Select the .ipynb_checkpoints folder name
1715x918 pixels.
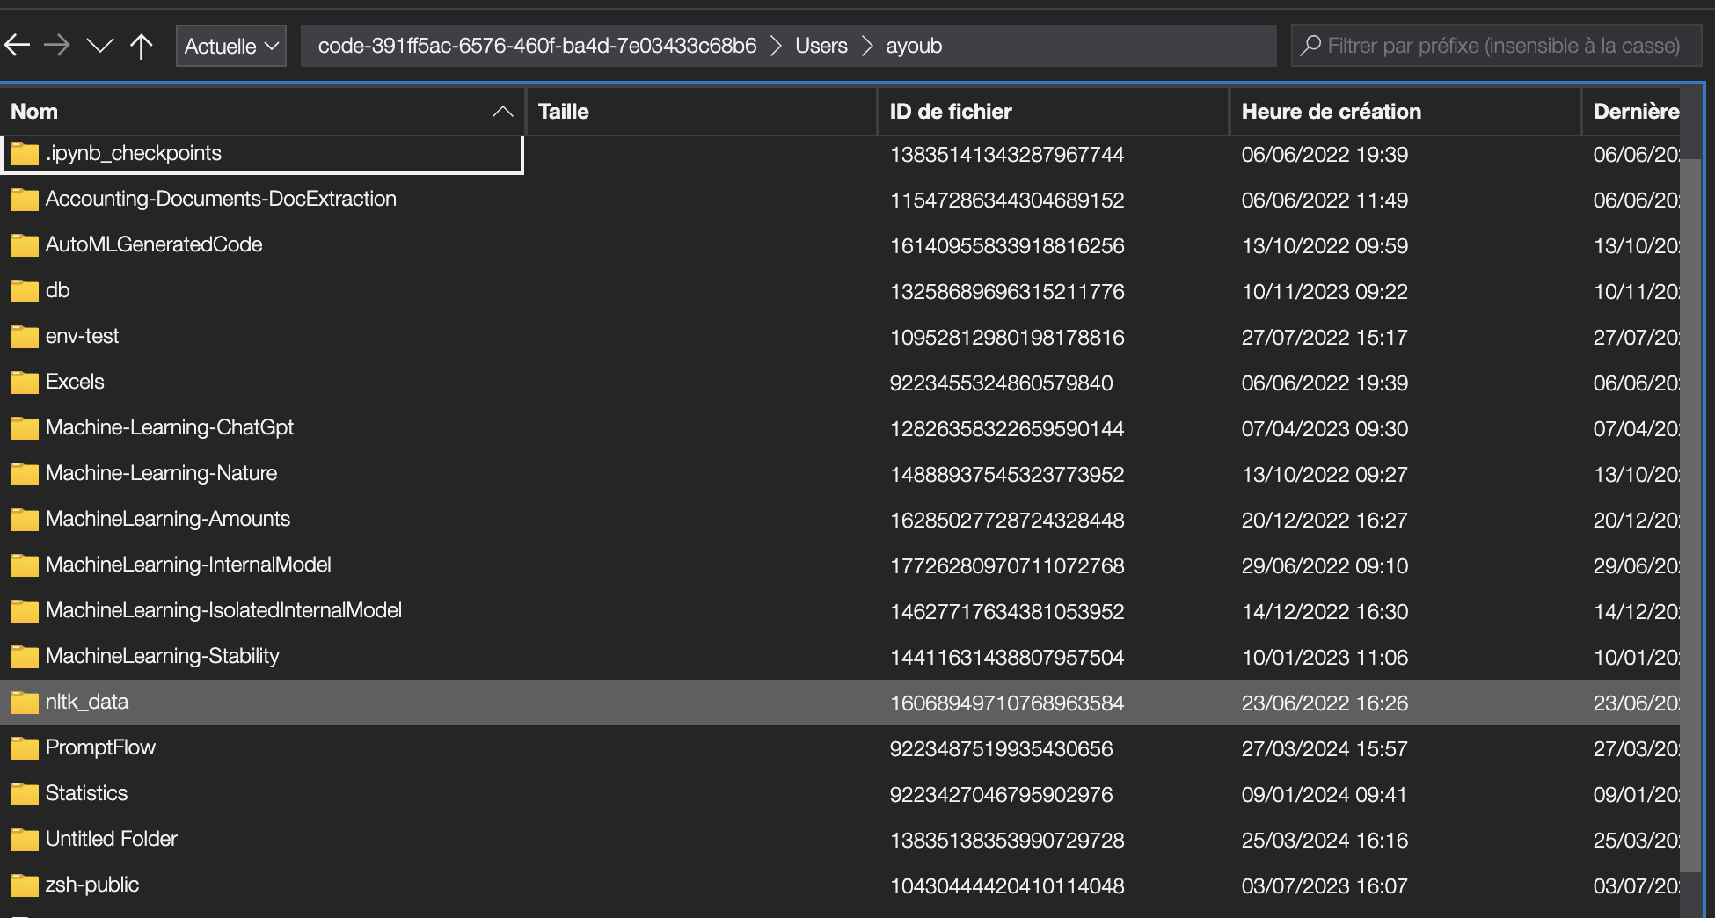coord(134,153)
